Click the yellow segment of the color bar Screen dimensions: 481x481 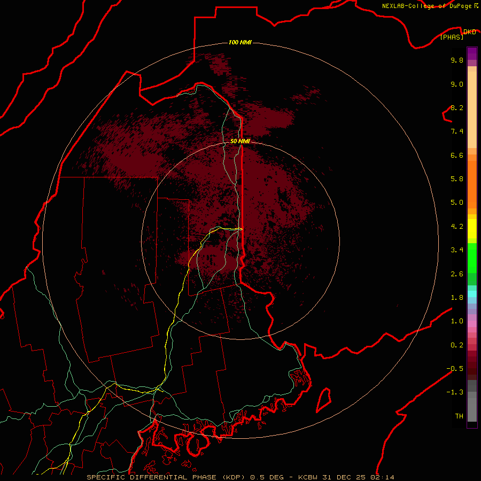pos(472,229)
